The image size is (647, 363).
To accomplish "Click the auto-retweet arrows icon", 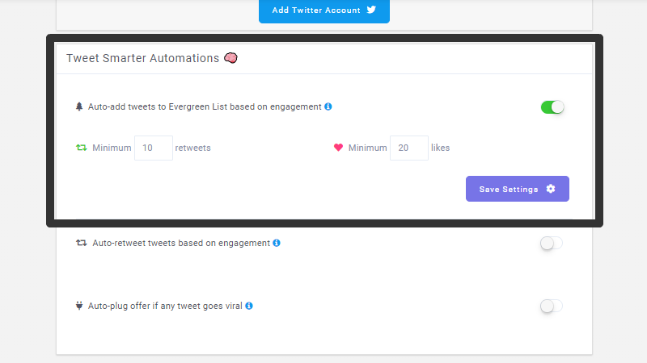I will (x=82, y=243).
